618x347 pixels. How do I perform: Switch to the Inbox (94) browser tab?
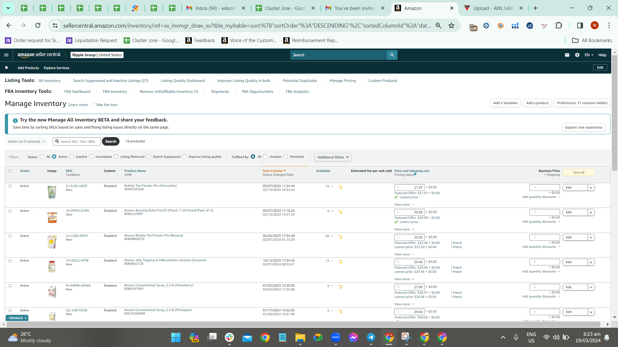click(x=216, y=8)
